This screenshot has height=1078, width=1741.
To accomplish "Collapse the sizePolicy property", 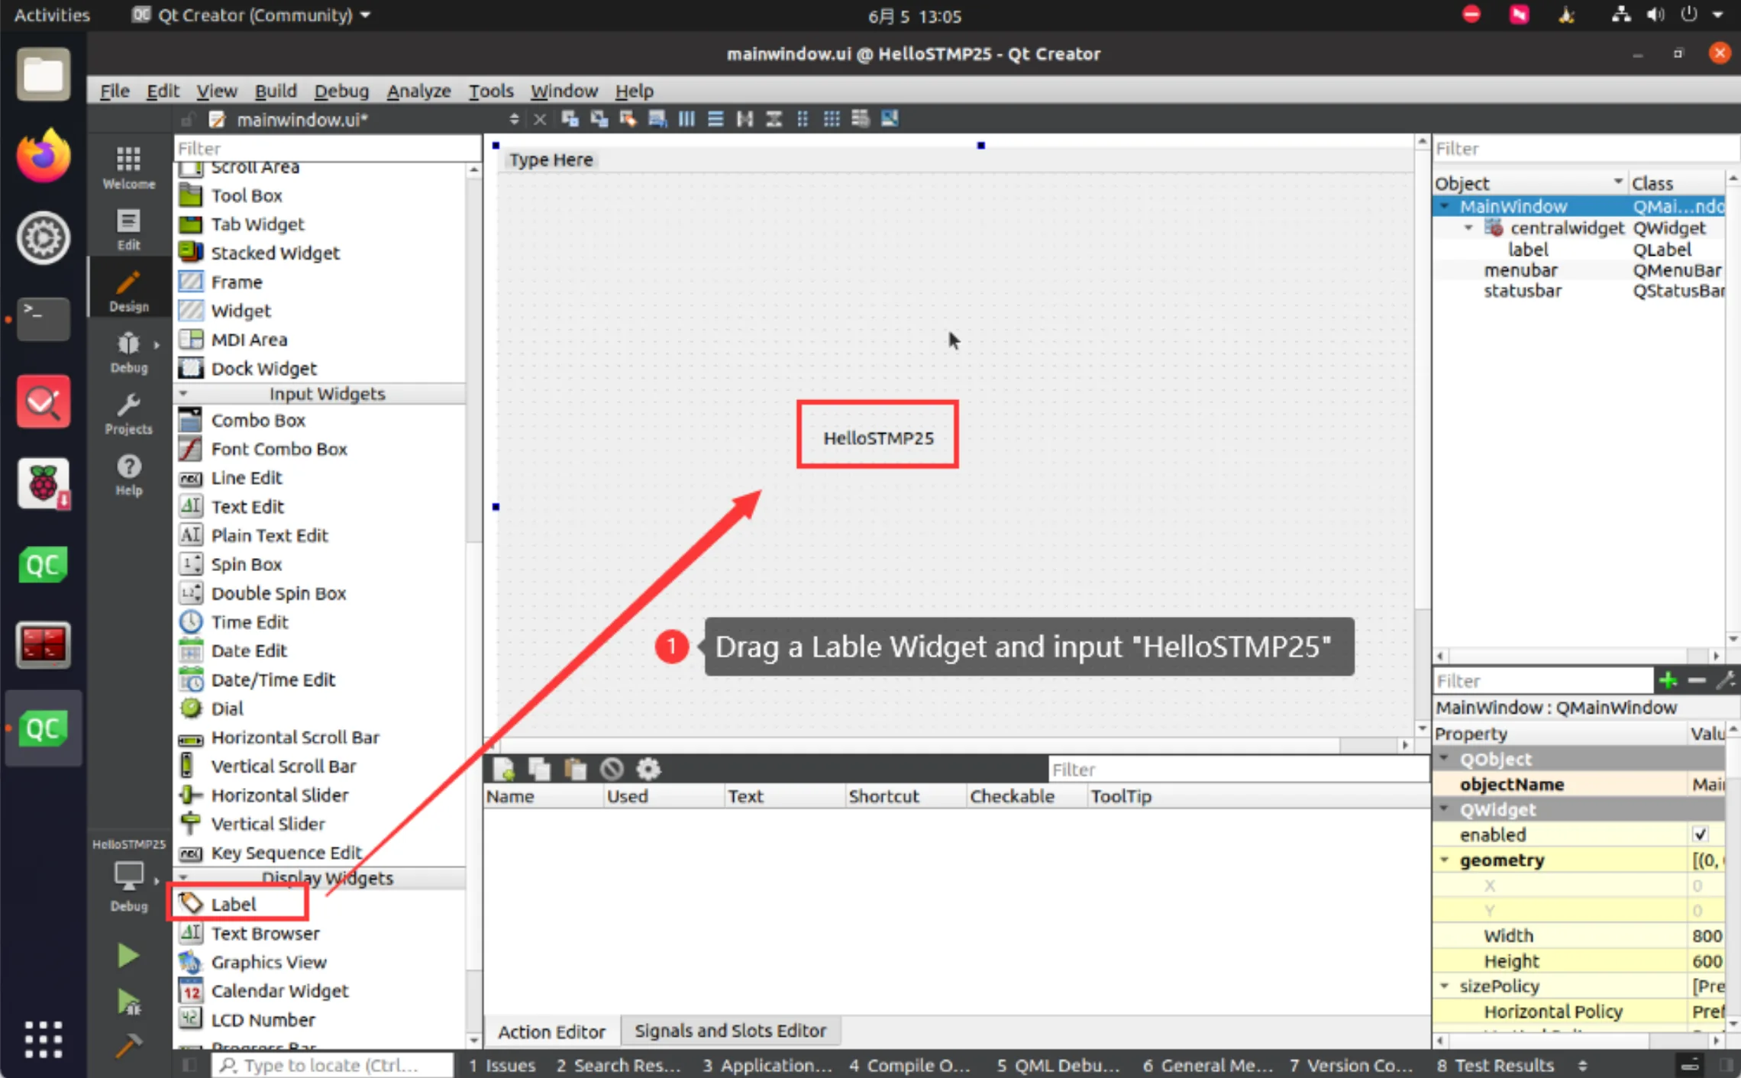I will pos(1445,986).
